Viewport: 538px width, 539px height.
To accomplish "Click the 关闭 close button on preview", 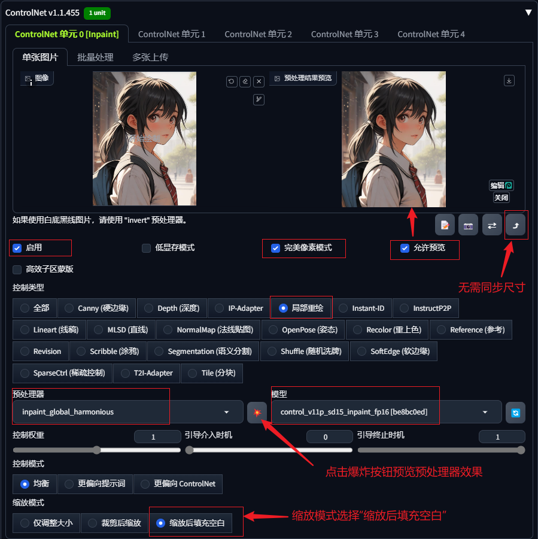I will click(x=501, y=197).
